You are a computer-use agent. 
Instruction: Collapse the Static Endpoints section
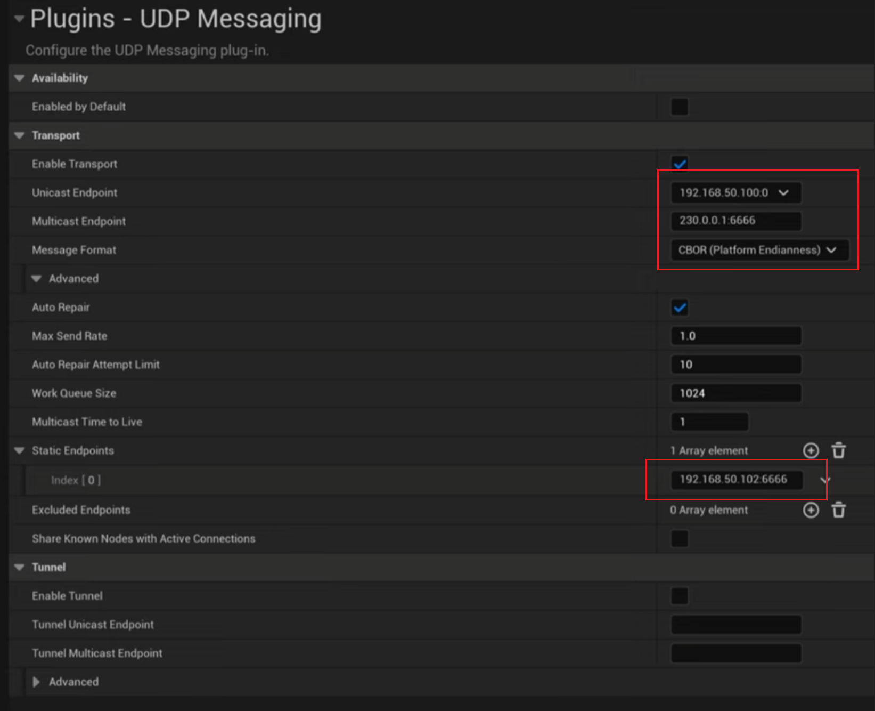19,450
